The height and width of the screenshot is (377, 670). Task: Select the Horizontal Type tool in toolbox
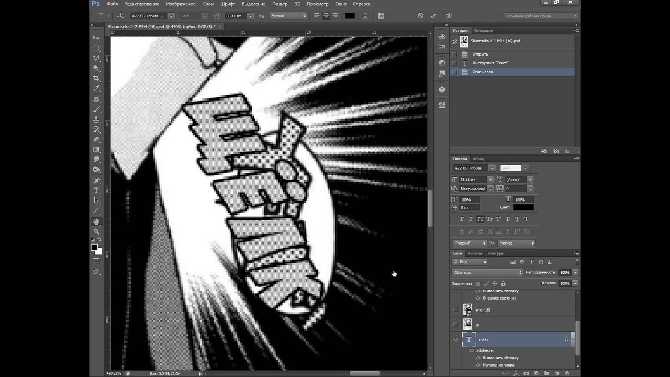tap(96, 190)
